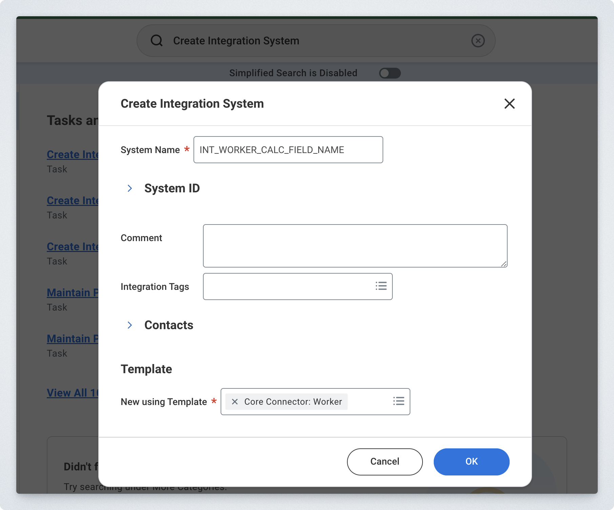Click into the Comment text area
The image size is (614, 510).
coord(355,246)
